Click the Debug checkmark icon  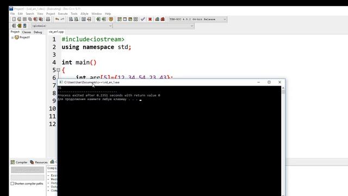coord(142,20)
